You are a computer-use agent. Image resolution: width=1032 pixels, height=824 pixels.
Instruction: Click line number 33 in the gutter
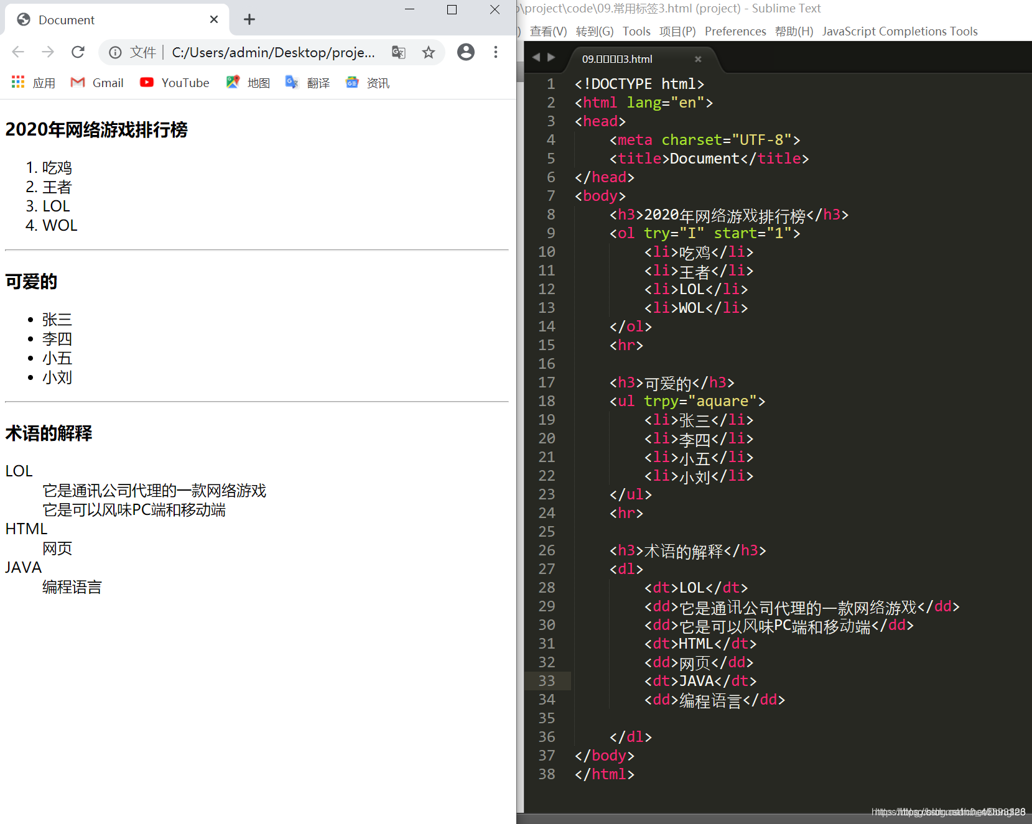547,681
